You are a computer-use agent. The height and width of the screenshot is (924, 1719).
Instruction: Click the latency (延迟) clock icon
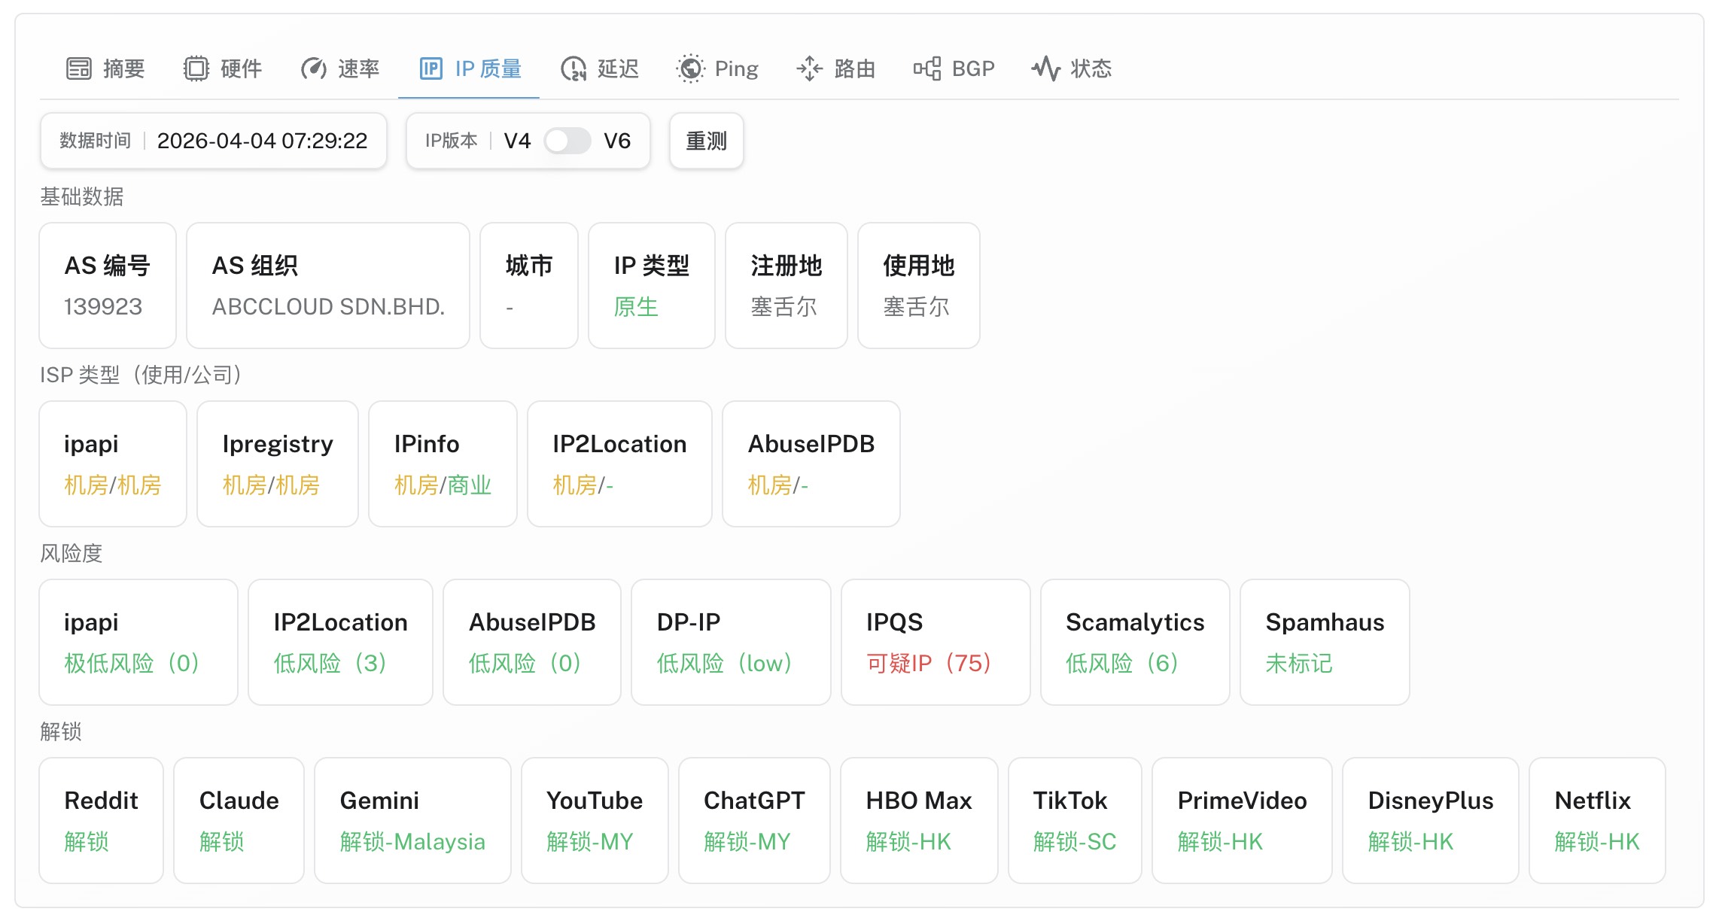(x=573, y=68)
